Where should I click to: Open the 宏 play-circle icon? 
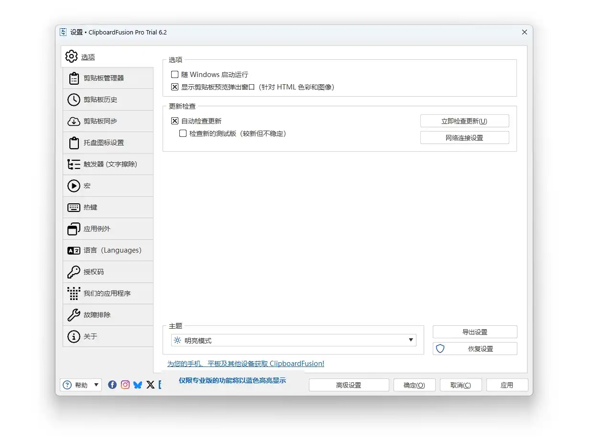click(x=74, y=186)
